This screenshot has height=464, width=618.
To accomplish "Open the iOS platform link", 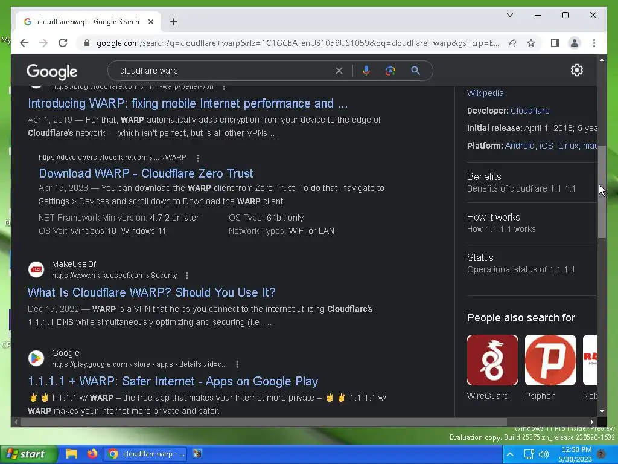I will tap(546, 146).
